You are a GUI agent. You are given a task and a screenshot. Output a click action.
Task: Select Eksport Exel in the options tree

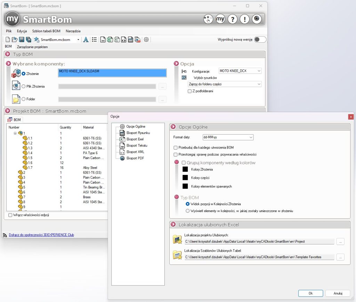click(135, 139)
